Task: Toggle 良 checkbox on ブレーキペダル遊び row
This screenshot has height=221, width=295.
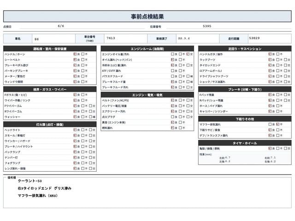Action: [x=75, y=65]
